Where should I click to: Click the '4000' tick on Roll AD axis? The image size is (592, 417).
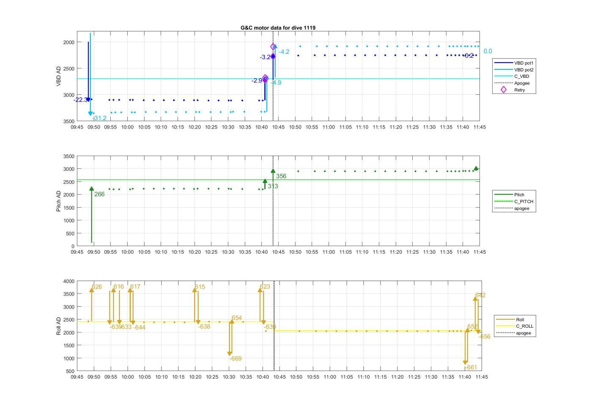tap(69, 281)
